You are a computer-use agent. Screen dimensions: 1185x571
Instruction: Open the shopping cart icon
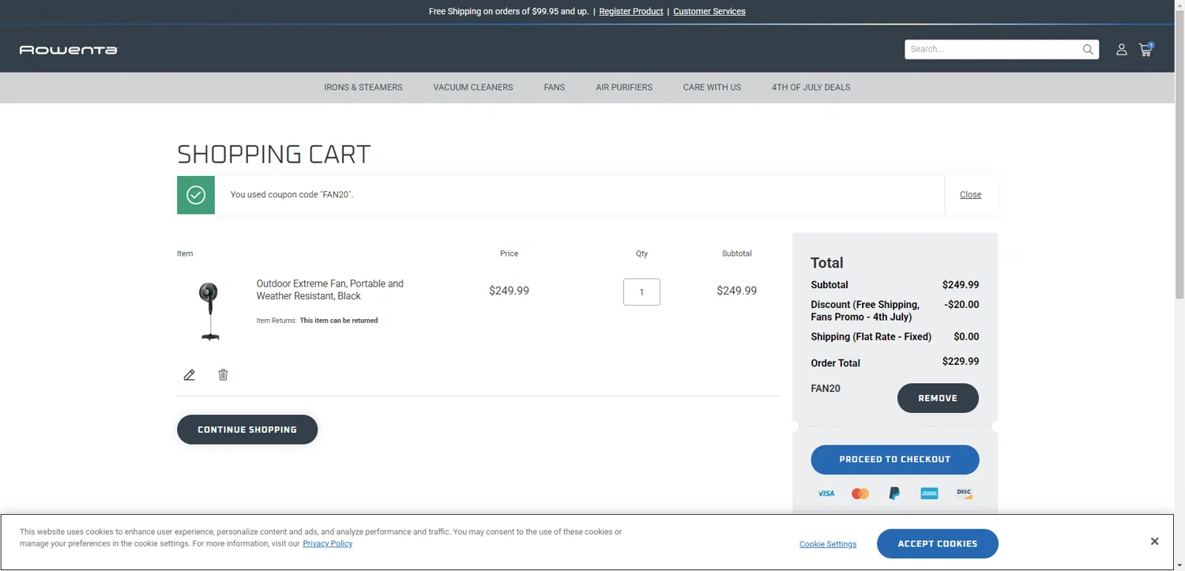click(x=1145, y=49)
